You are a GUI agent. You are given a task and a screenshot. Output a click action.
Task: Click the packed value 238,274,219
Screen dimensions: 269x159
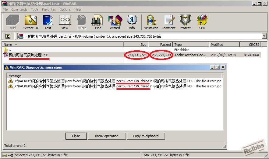pos(161,55)
